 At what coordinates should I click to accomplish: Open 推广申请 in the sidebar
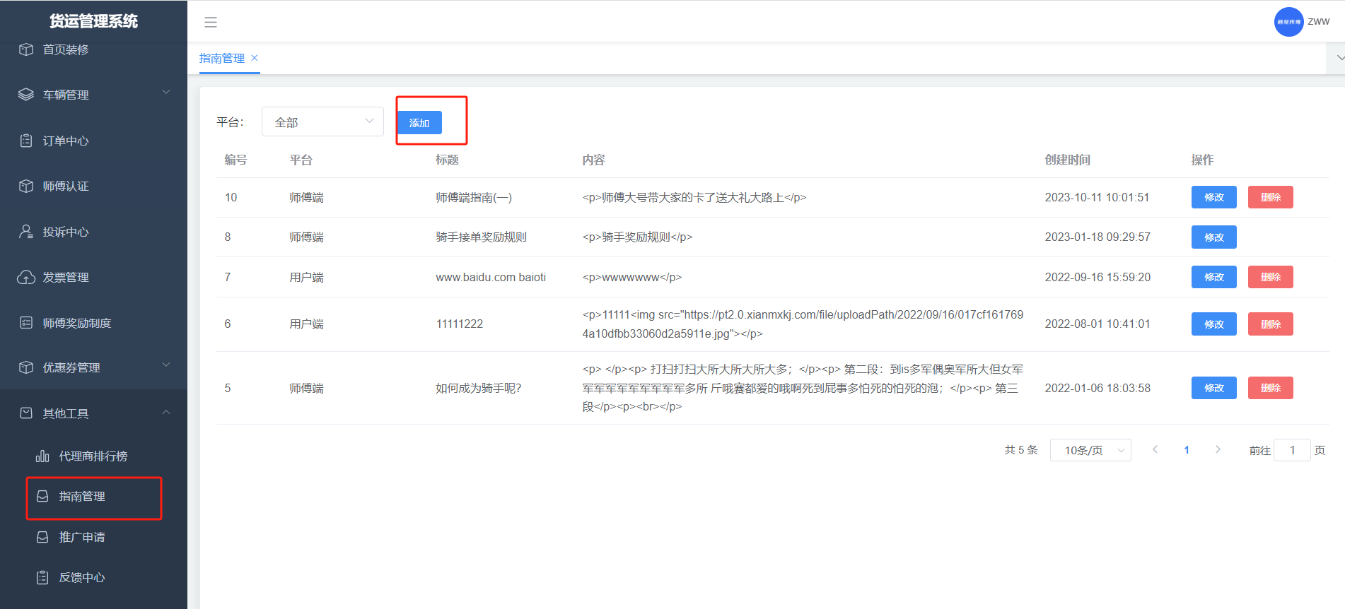82,537
